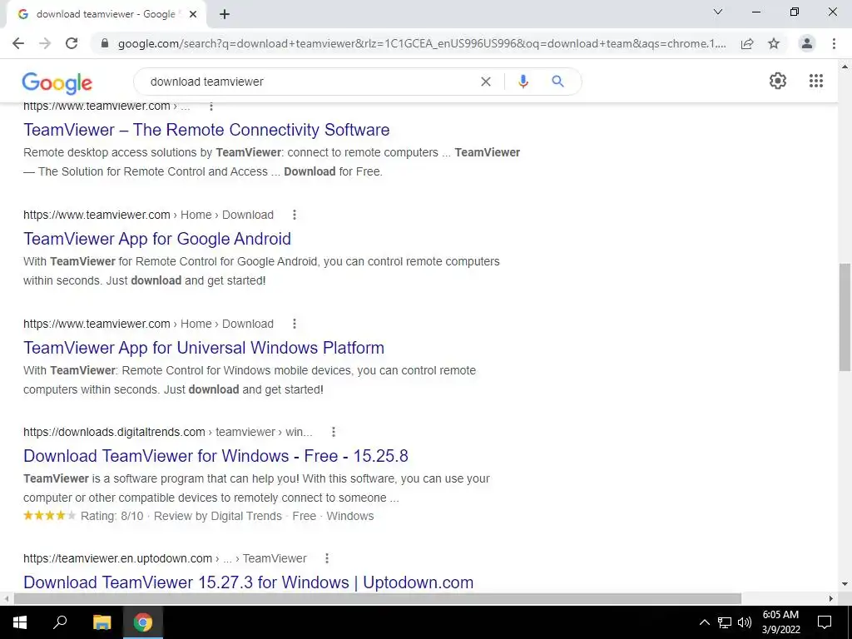Open File Explorer from the taskbar
852x639 pixels.
tap(102, 622)
